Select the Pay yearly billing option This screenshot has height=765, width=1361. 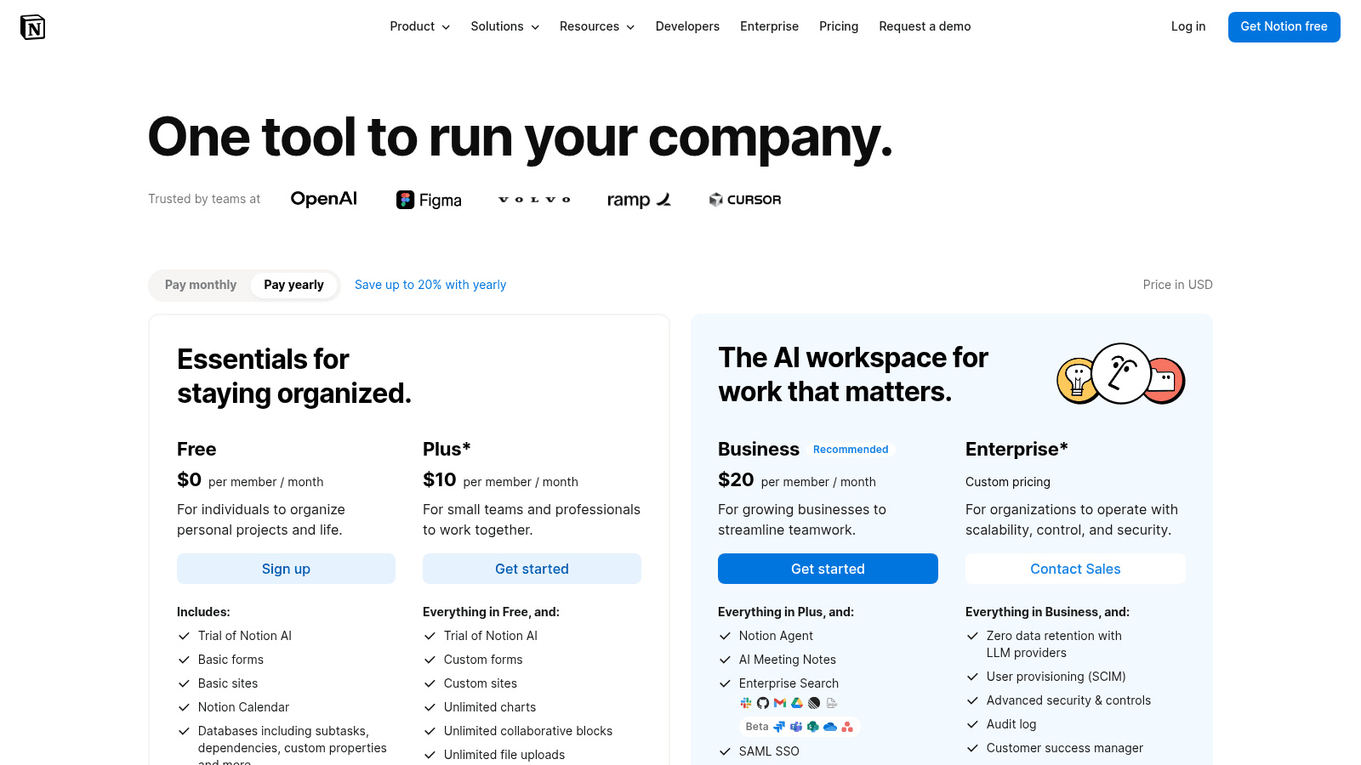[293, 285]
